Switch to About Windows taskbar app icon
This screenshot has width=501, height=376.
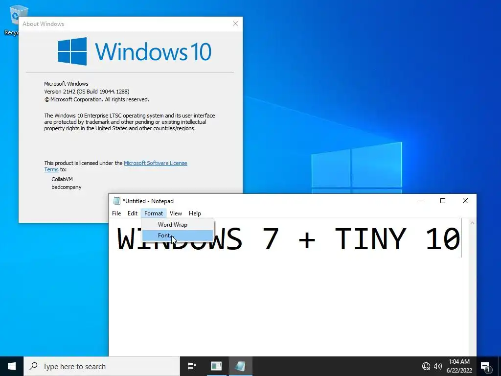point(216,366)
